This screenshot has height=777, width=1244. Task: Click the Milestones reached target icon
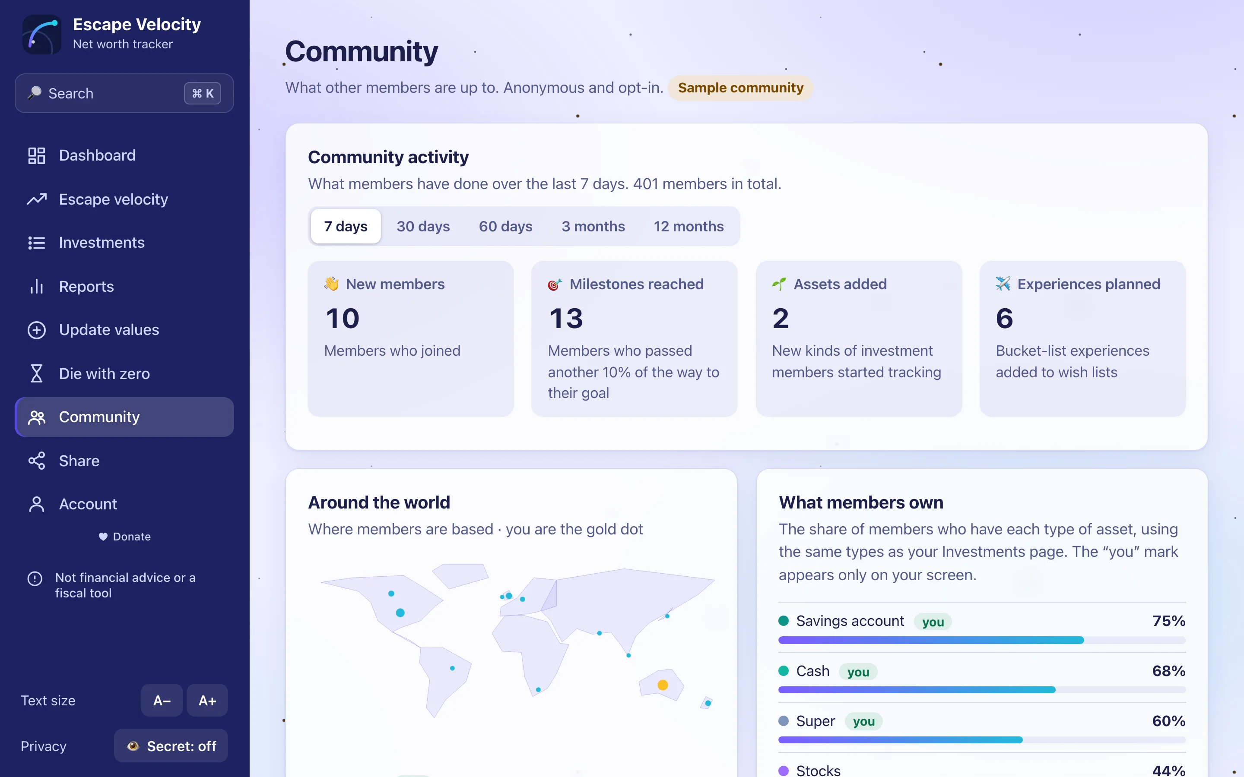tap(555, 284)
